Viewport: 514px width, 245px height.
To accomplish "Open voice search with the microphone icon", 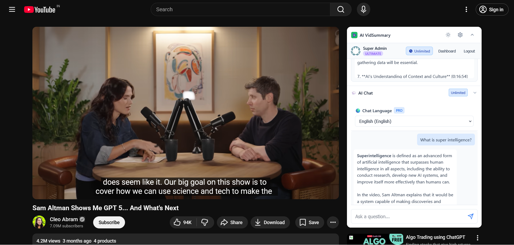I will point(363,9).
